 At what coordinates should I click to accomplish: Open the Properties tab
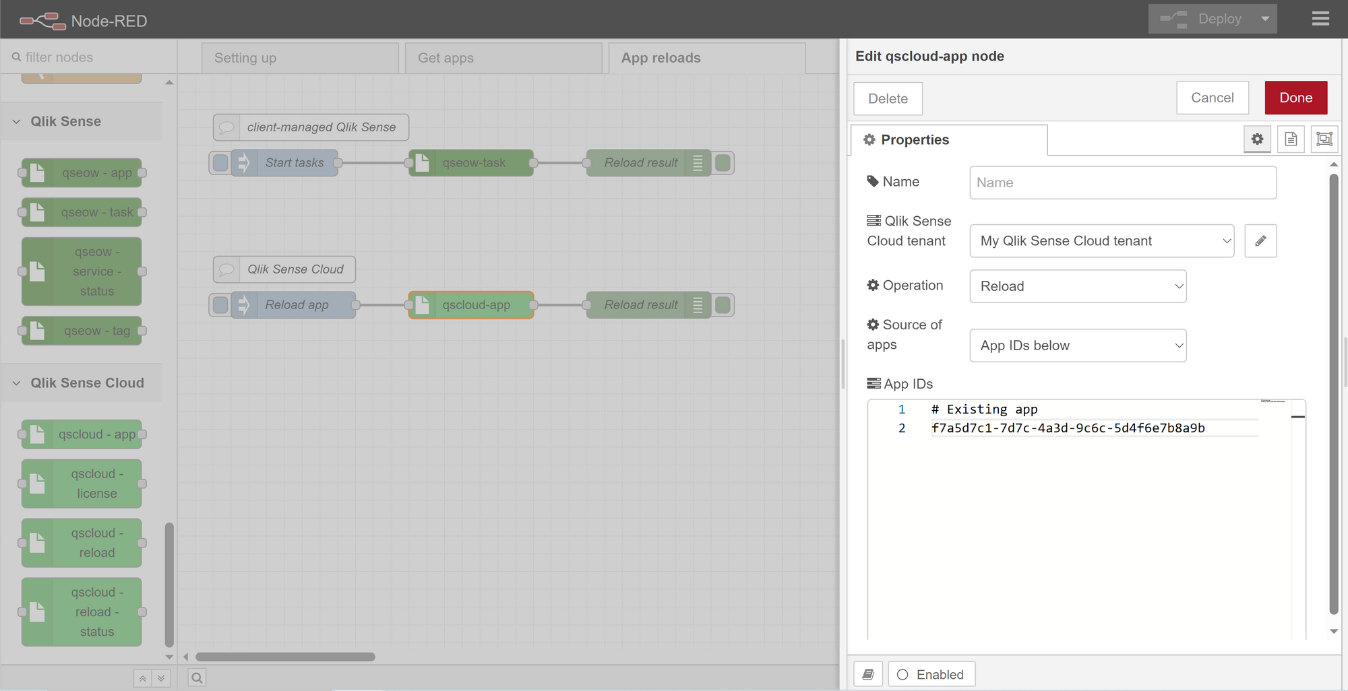click(949, 139)
